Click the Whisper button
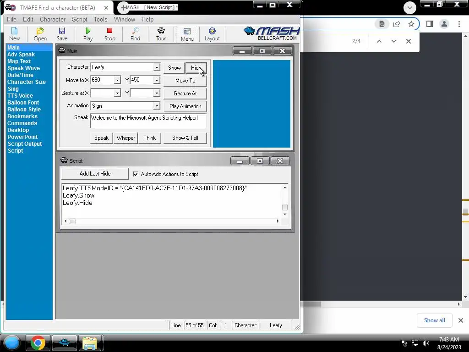The image size is (469, 352). coord(125,138)
